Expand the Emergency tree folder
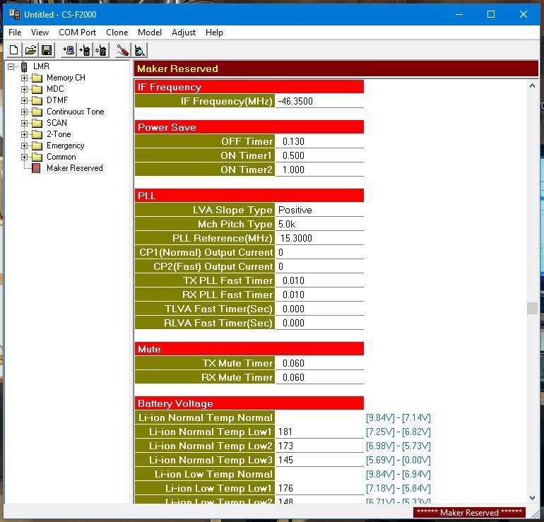 pos(25,146)
